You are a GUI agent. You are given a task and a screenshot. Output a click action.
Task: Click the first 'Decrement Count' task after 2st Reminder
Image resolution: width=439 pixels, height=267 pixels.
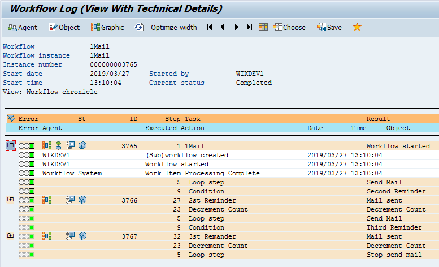[218, 209]
